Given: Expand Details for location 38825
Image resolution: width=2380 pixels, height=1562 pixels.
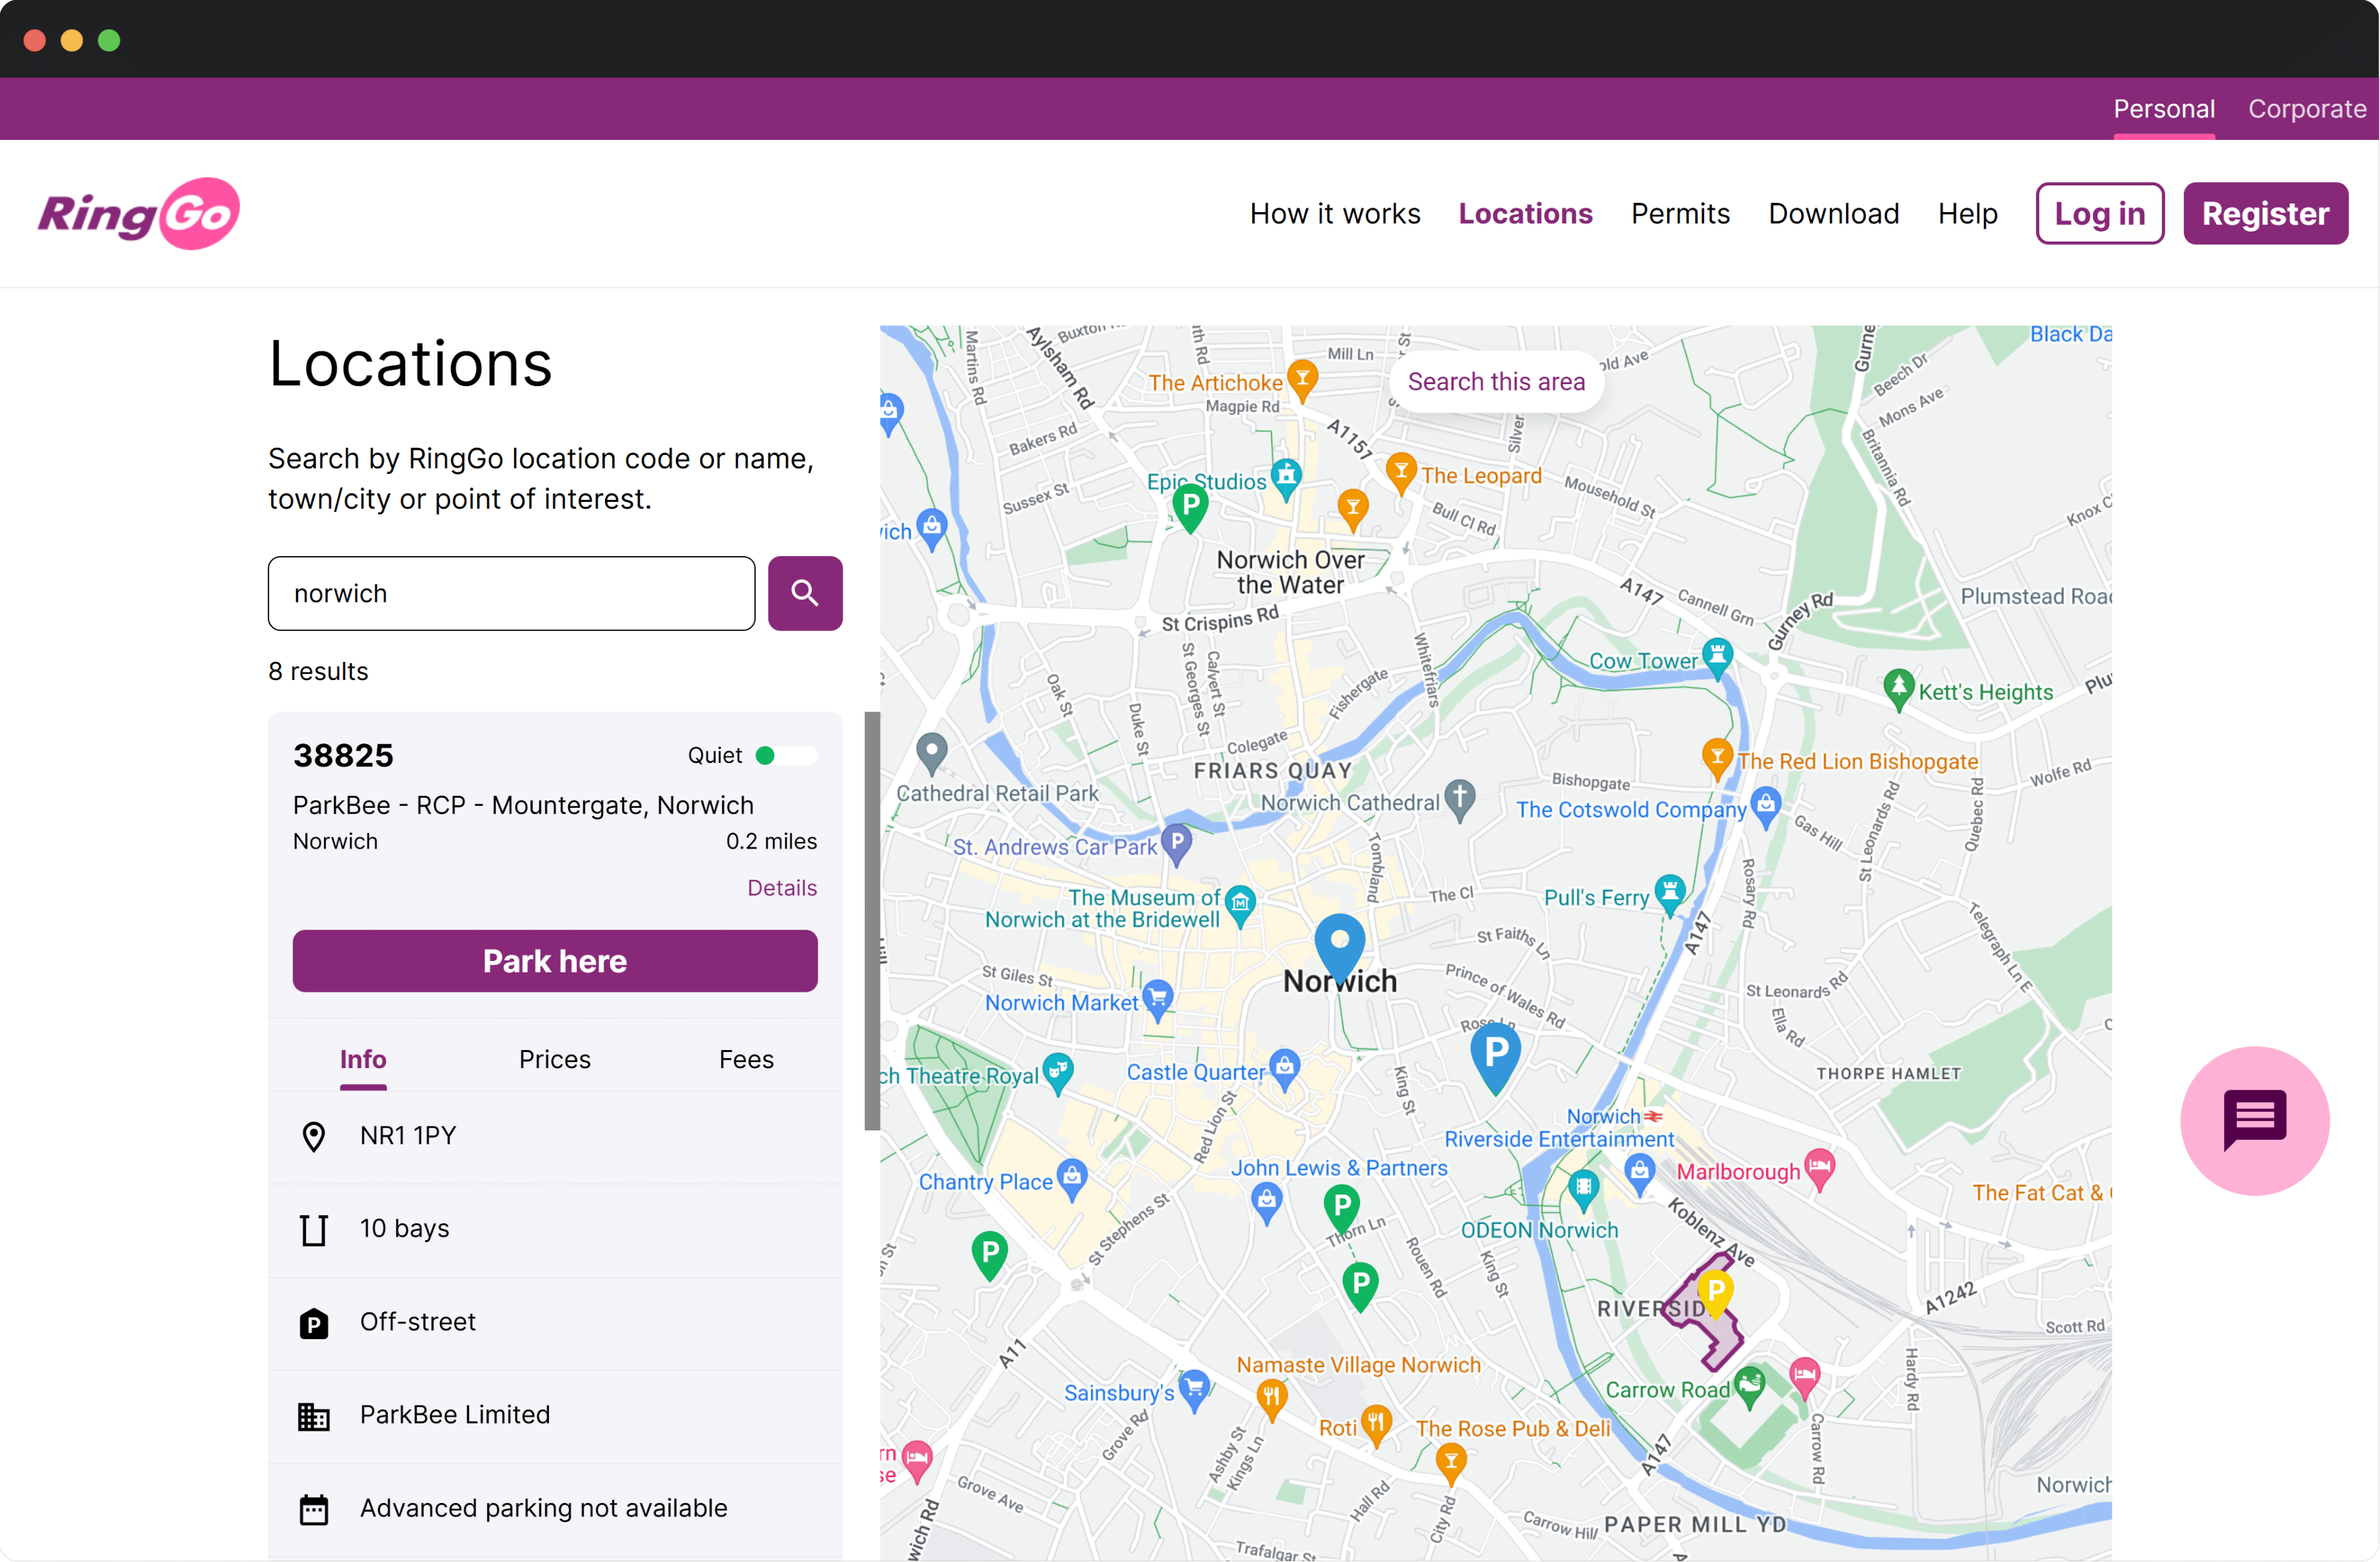Looking at the screenshot, I should click(781, 887).
